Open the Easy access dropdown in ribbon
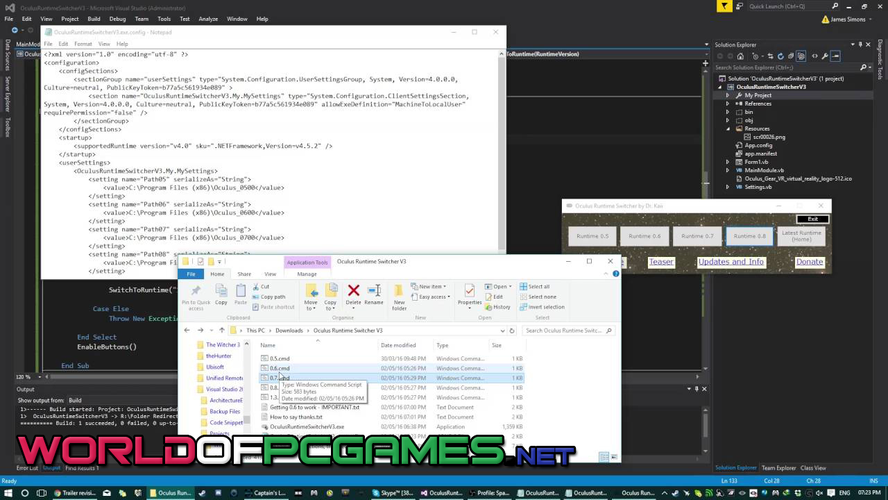The image size is (888, 500). 429,297
